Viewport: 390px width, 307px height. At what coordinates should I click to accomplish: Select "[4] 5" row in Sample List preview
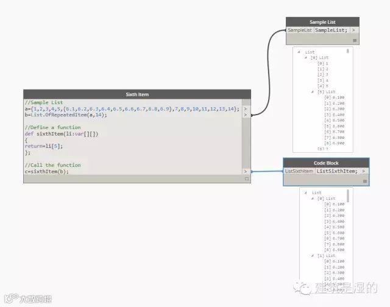323,86
